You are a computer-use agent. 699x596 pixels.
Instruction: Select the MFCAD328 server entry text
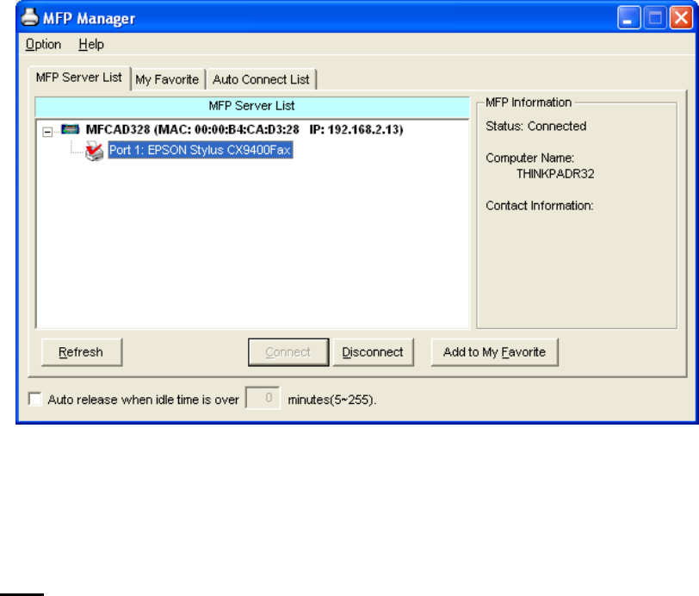(x=244, y=129)
